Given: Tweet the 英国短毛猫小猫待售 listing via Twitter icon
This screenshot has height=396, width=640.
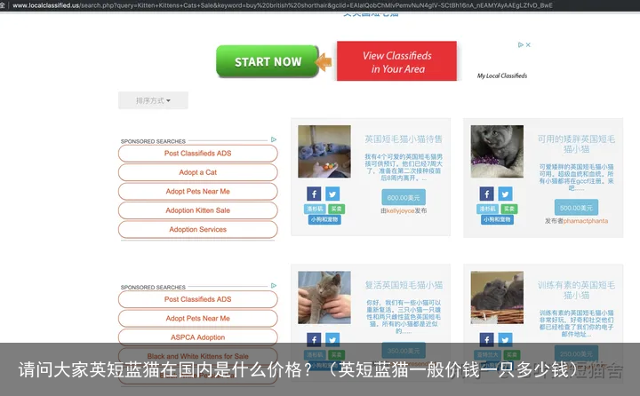Looking at the screenshot, I should [332, 194].
